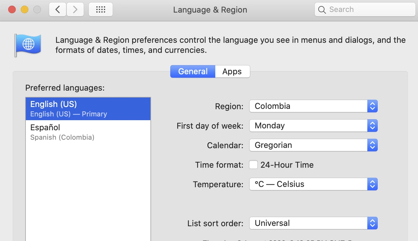The image size is (418, 241).
Task: Click the back navigation arrow
Action: [58, 10]
